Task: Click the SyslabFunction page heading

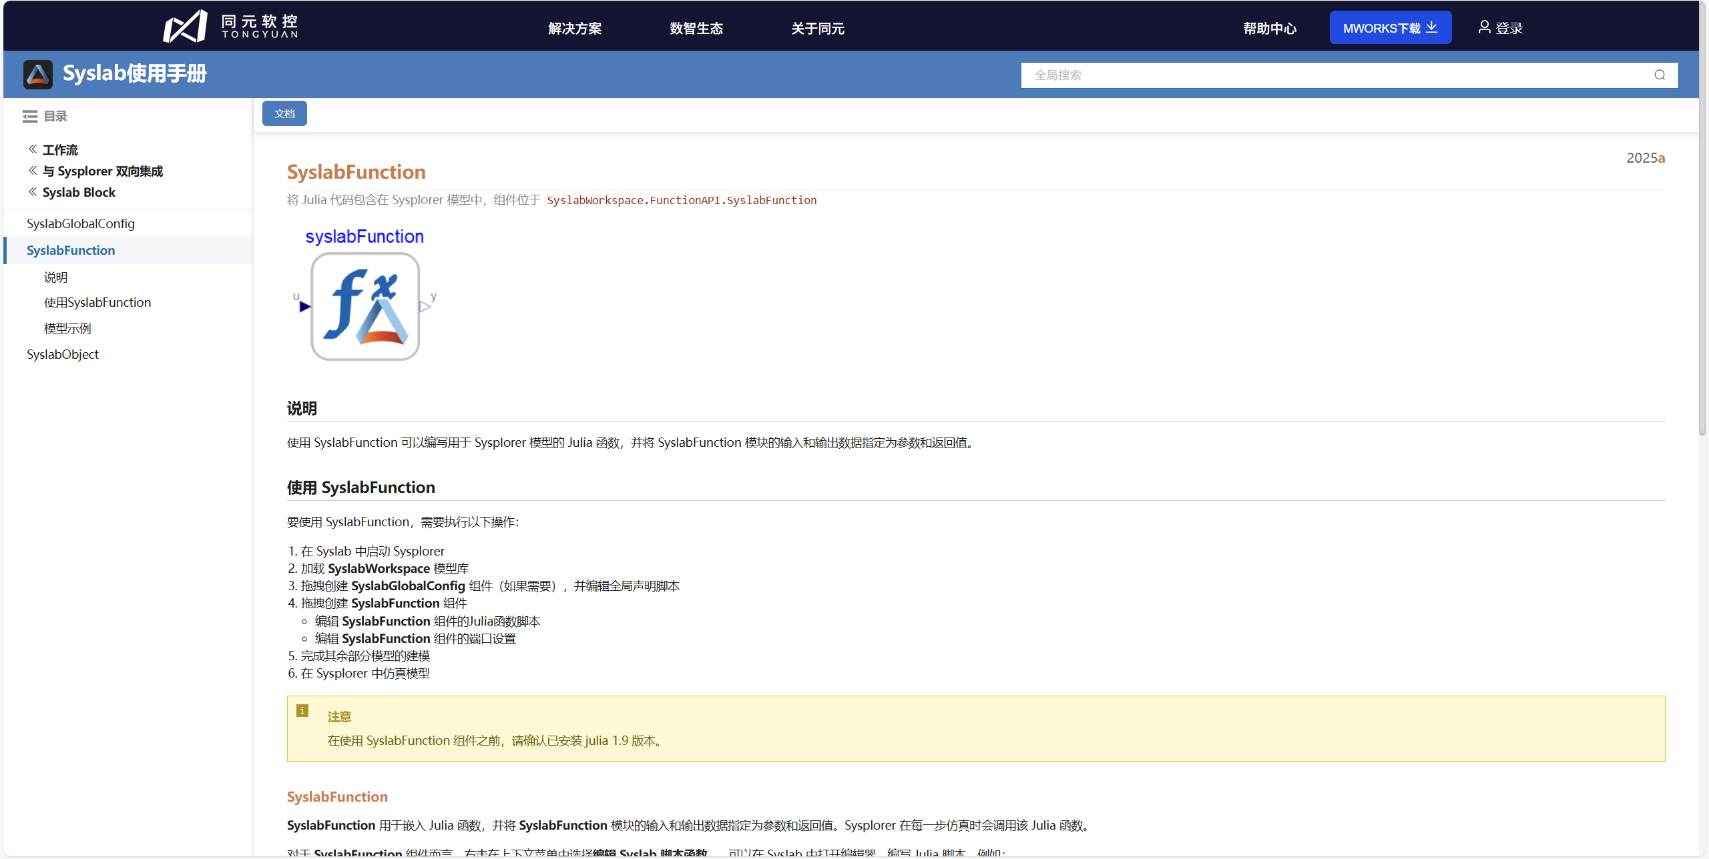Action: pos(356,172)
